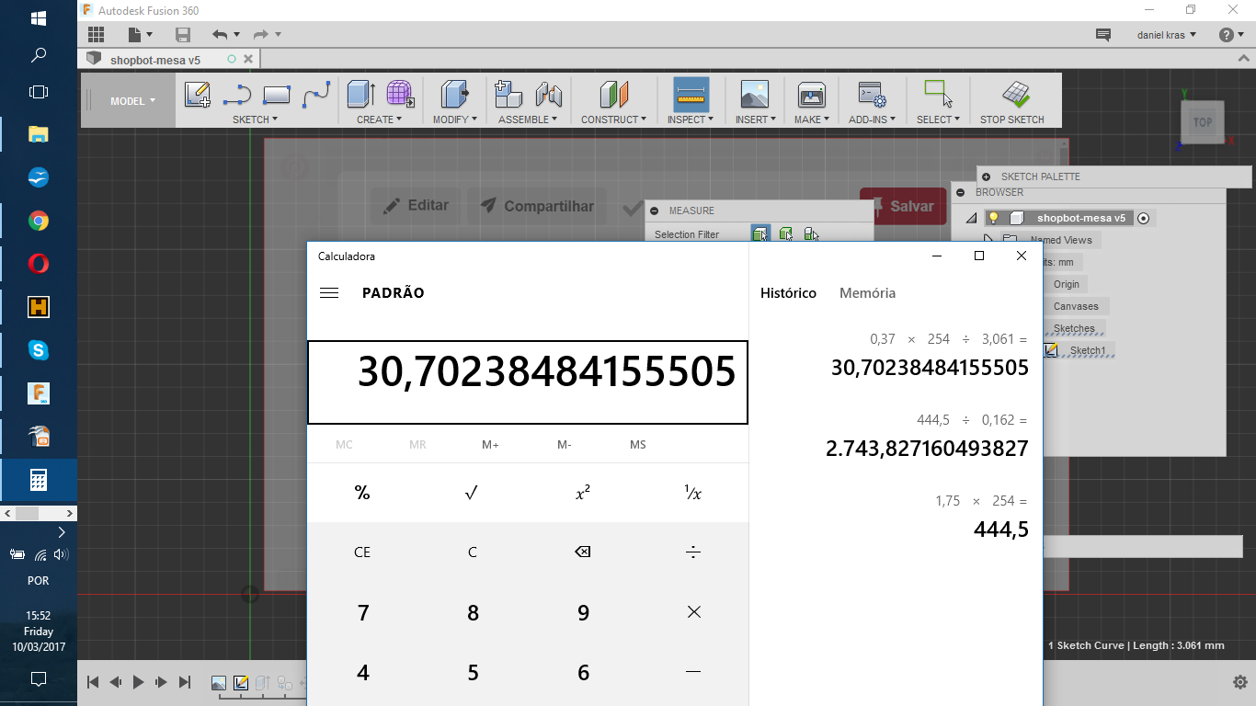Image resolution: width=1256 pixels, height=706 pixels.
Task: Select the TOP face of the view cube
Action: pyautogui.click(x=1203, y=122)
